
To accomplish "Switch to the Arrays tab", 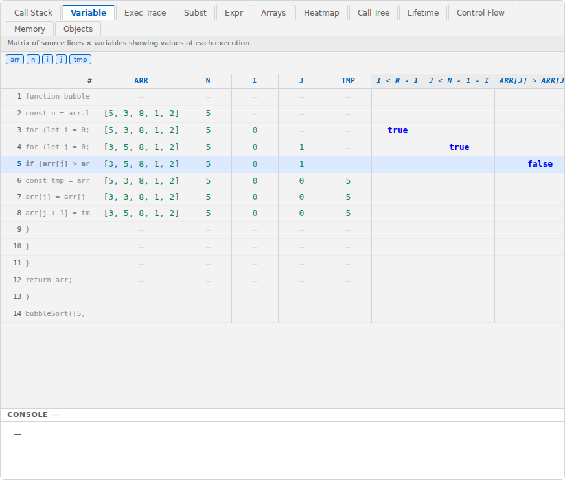I will point(273,12).
